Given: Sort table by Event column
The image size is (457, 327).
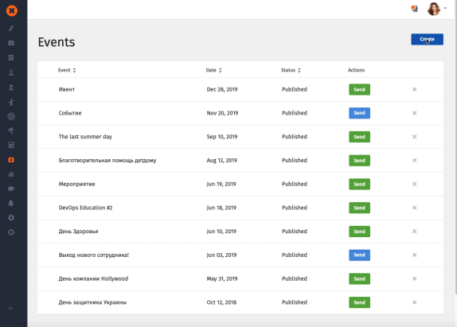Looking at the screenshot, I should click(67, 70).
